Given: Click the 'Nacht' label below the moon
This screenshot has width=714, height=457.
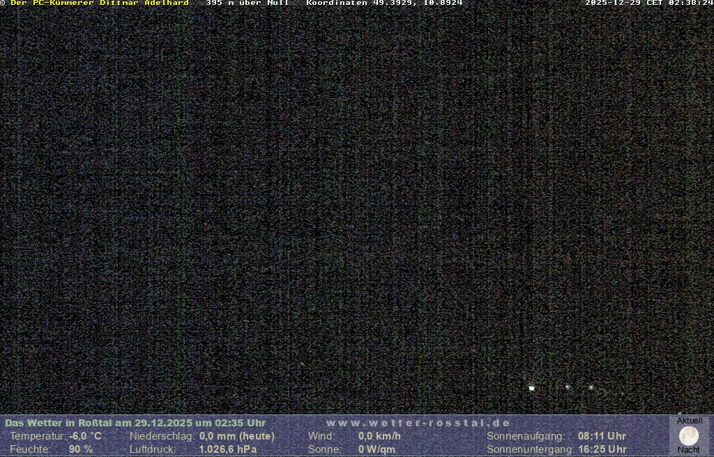Looking at the screenshot, I should point(689,450).
